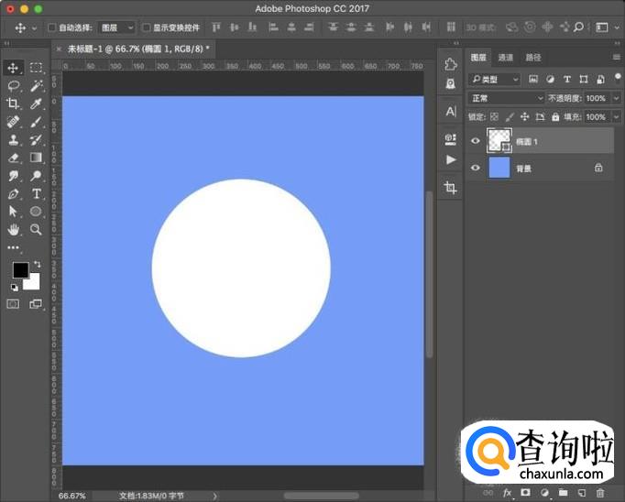Select the Lasso tool
Viewport: 625px width, 502px height.
[x=14, y=85]
